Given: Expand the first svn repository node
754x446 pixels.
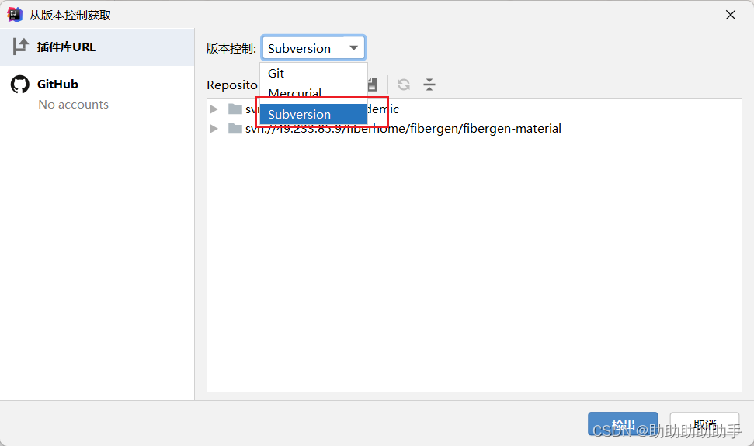Looking at the screenshot, I should [x=214, y=109].
